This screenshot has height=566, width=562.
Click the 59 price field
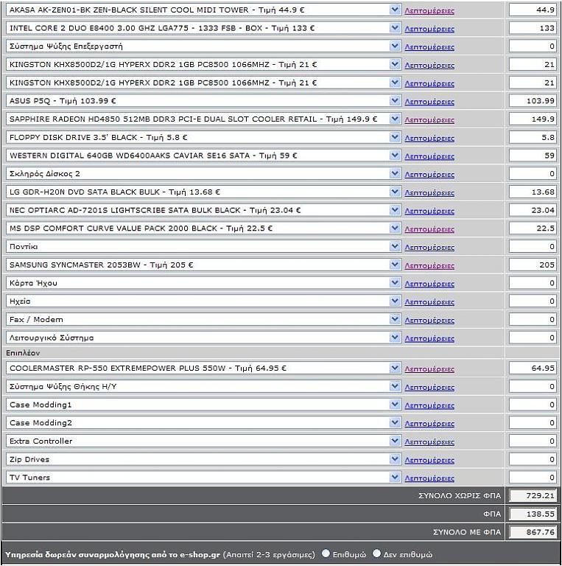(x=533, y=156)
